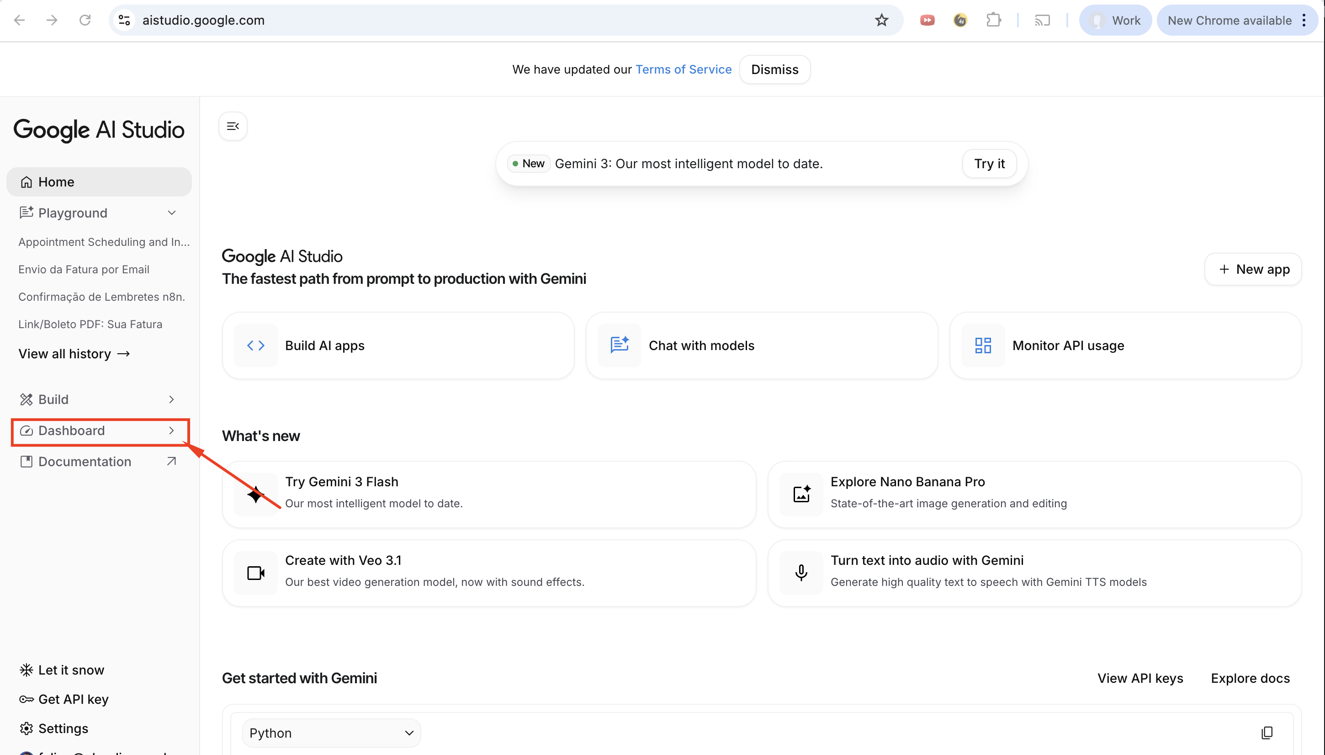Open the Chat with models card
The height and width of the screenshot is (755, 1325).
[762, 346]
